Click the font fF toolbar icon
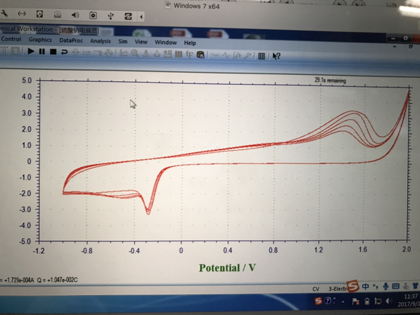420x315 pixels. coord(189,54)
